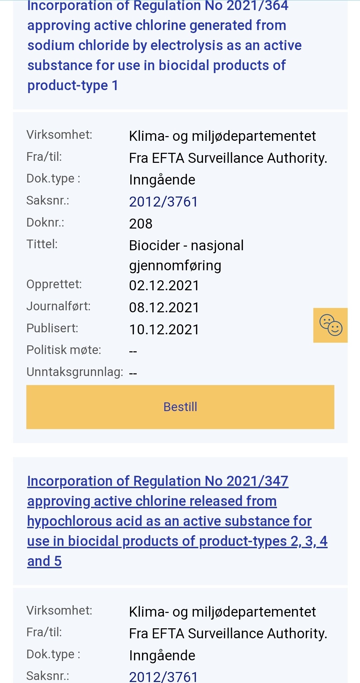Click the Publisert date 10.12.2021
Viewport: 360px width, 683px height.
(x=164, y=330)
